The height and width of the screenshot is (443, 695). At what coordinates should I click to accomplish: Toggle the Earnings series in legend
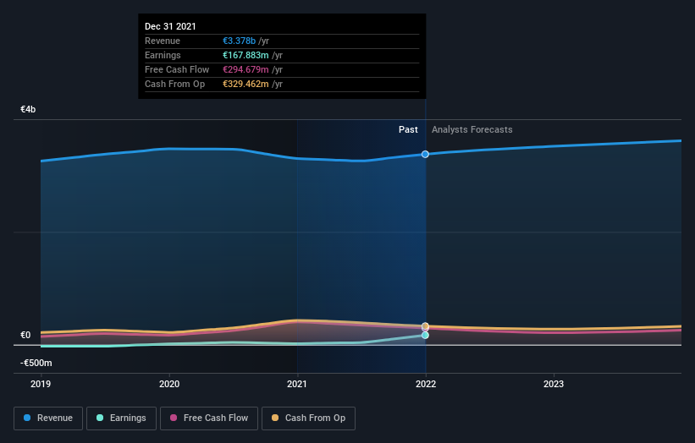[x=121, y=418]
